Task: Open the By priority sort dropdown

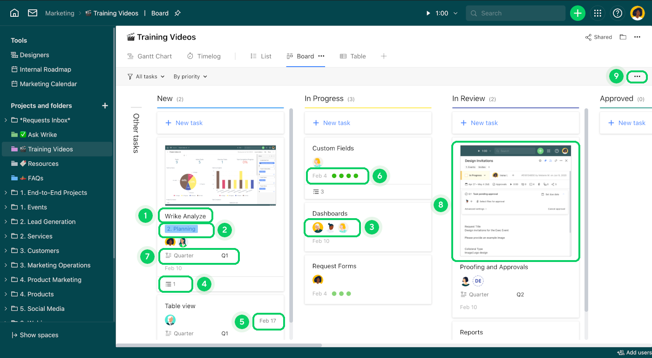Action: pyautogui.click(x=190, y=76)
